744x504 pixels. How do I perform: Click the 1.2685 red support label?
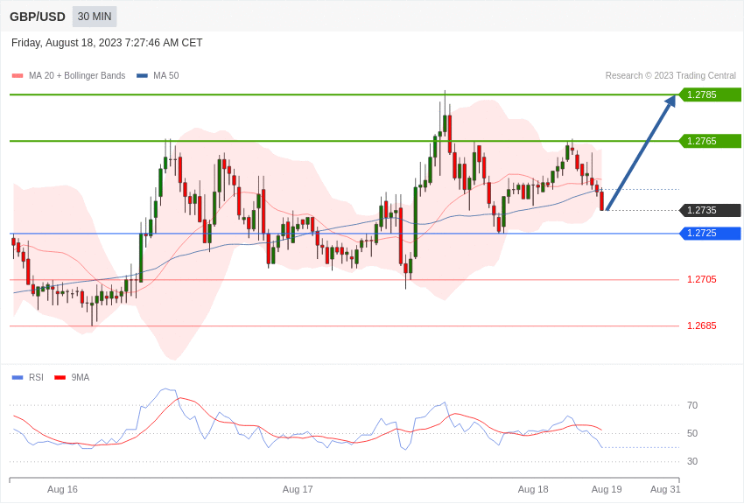702,326
